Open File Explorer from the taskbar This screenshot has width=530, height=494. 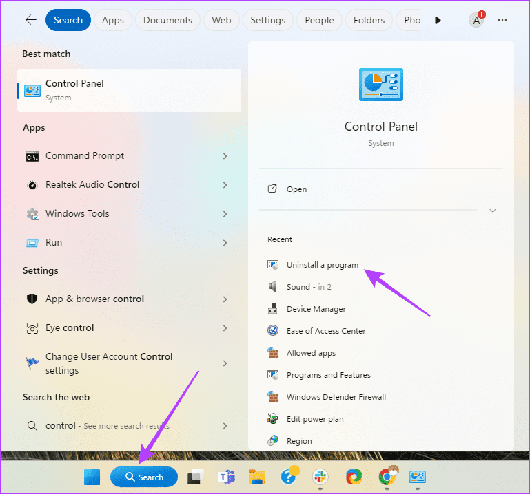pyautogui.click(x=257, y=477)
